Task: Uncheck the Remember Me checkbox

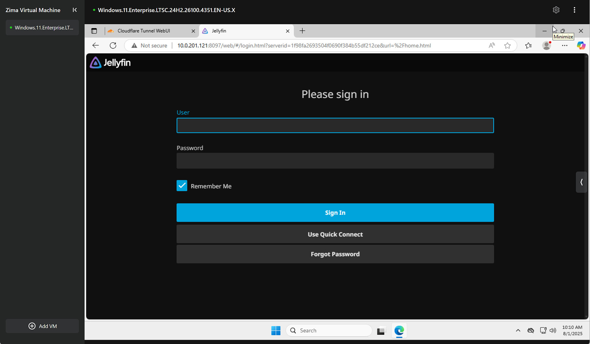Action: pyautogui.click(x=182, y=186)
